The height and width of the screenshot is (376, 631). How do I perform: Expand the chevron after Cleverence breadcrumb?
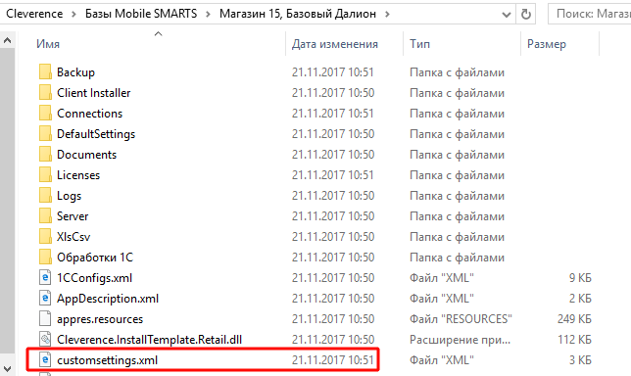[x=73, y=15]
